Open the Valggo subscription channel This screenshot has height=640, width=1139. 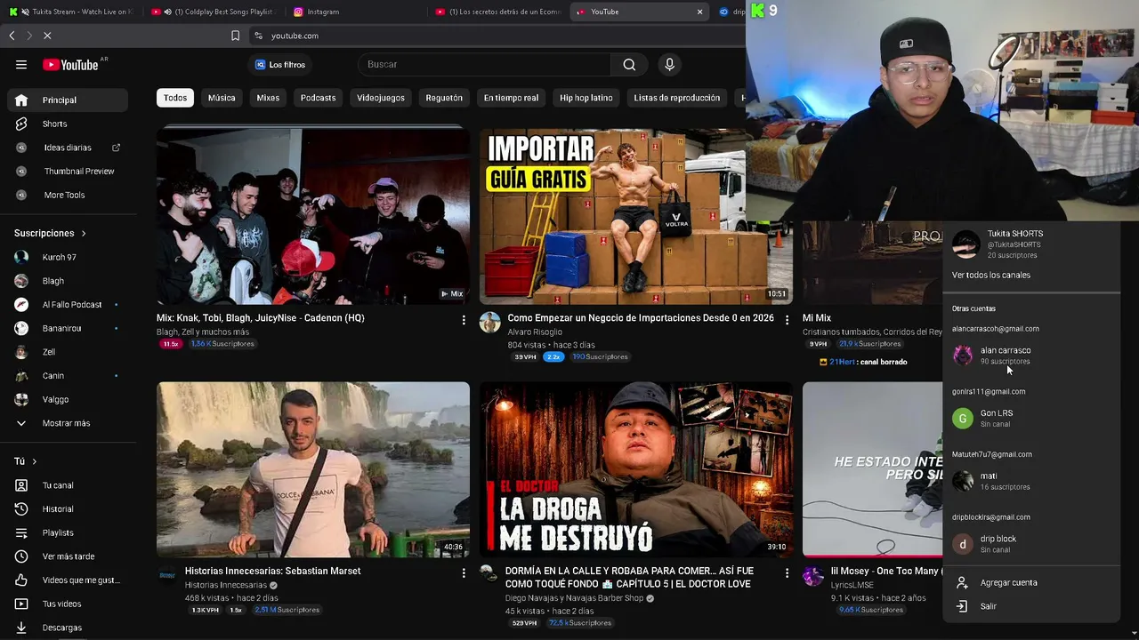pyautogui.click(x=68, y=399)
